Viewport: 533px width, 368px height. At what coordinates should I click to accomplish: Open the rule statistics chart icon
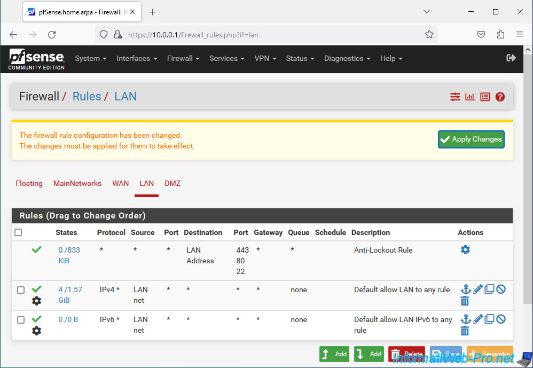(x=470, y=97)
